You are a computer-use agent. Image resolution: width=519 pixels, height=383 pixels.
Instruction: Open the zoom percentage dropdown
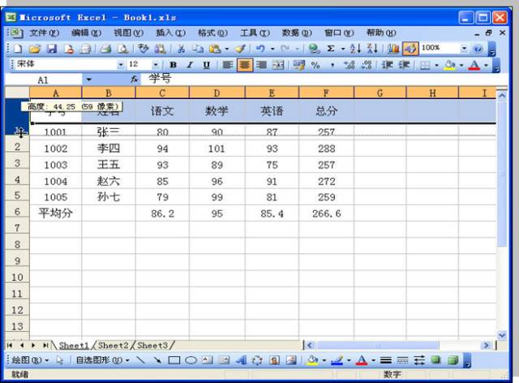click(465, 49)
